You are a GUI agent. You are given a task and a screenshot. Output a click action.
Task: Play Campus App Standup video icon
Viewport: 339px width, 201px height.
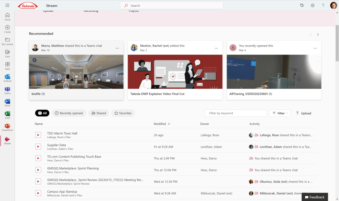[38, 193]
